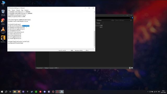
Task: Switch Explorer to details view icon
Action: (130, 68)
